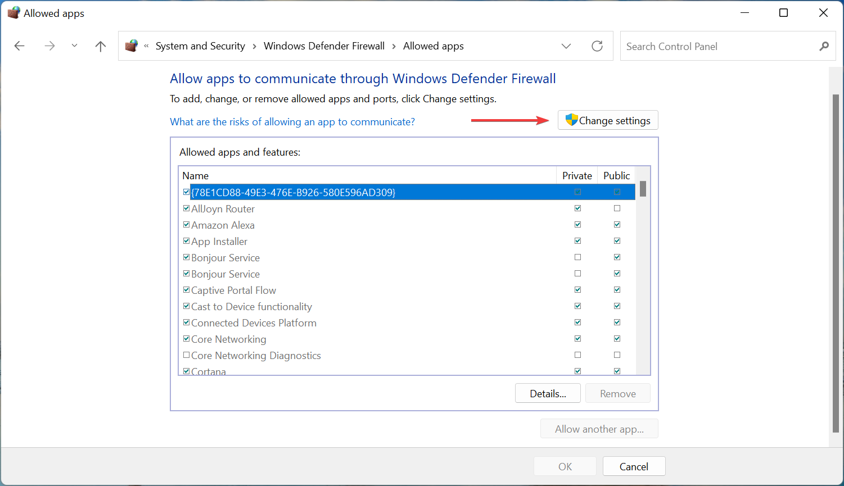
Task: Select the Connected Devices Platform entry
Action: tap(254, 323)
